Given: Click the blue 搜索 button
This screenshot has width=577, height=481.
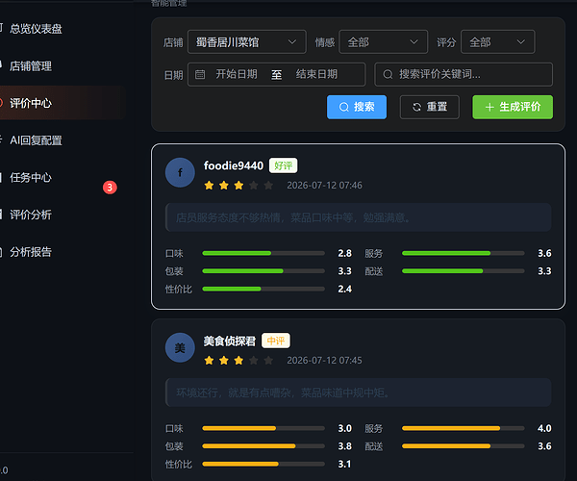Looking at the screenshot, I should click(x=357, y=107).
